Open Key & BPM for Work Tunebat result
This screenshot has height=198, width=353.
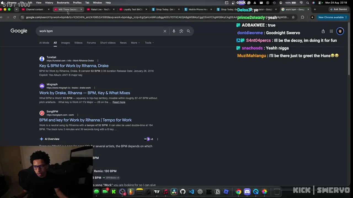point(74,66)
